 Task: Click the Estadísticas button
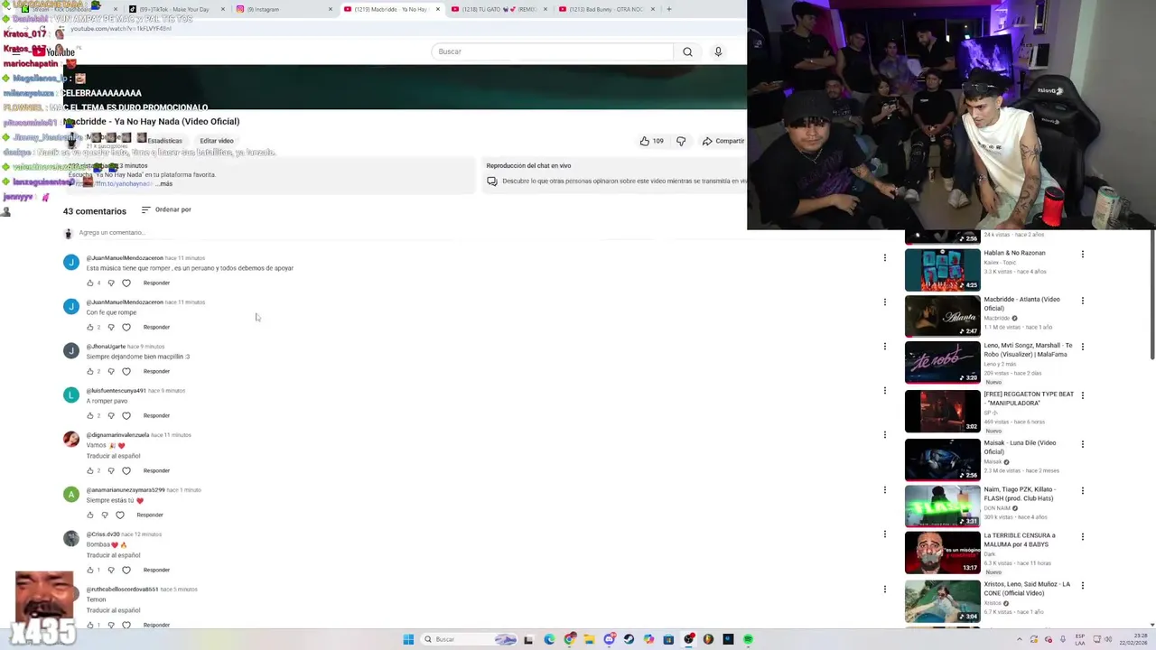[164, 141]
